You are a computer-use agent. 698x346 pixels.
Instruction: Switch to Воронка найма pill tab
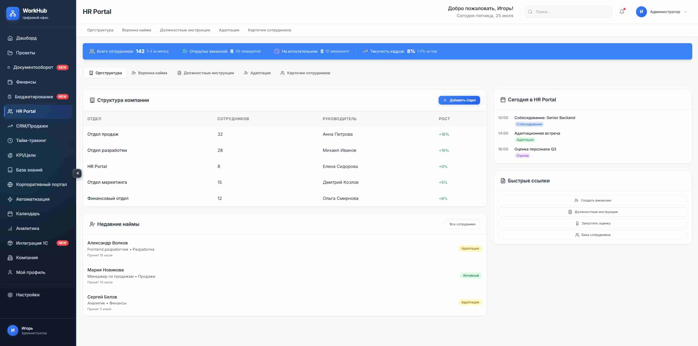pyautogui.click(x=149, y=73)
